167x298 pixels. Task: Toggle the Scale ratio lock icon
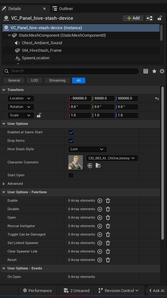click(x=39, y=115)
